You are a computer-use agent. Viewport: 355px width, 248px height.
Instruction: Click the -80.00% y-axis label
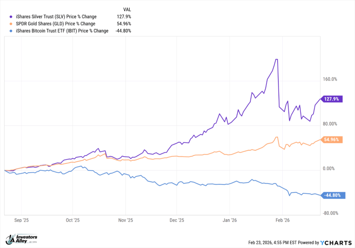(x=330, y=213)
